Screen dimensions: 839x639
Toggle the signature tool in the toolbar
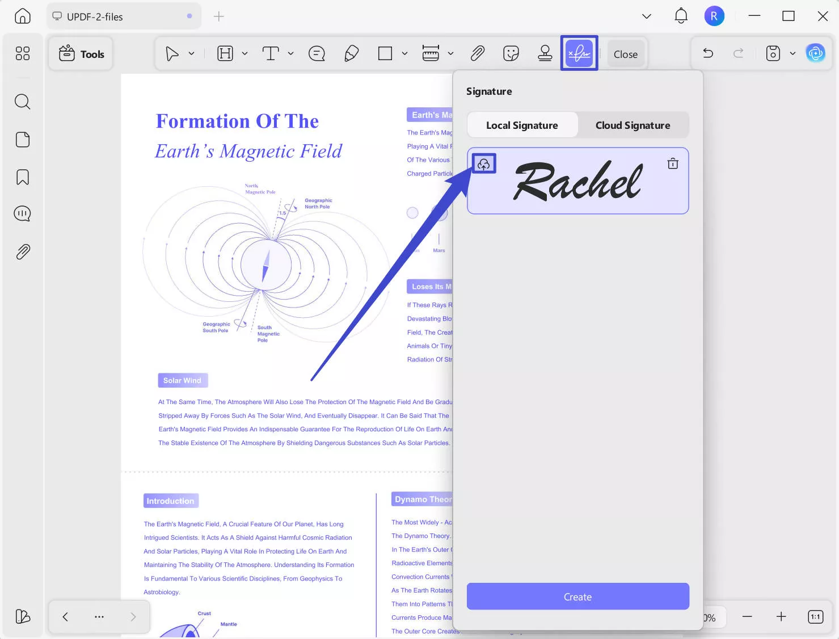click(x=579, y=53)
